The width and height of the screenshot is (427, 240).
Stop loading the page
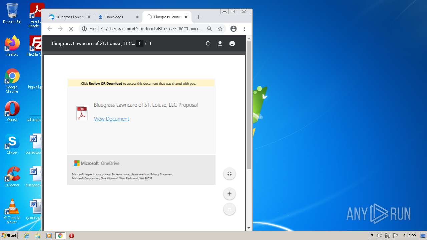click(71, 29)
